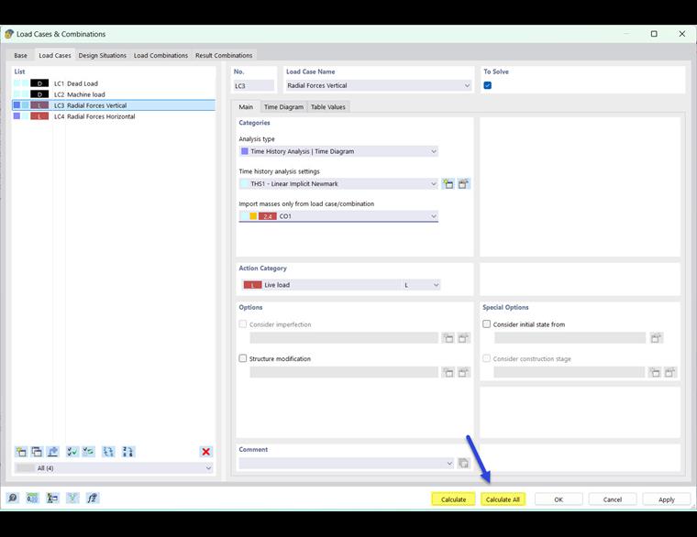Open the Design Situations tab

tap(102, 56)
